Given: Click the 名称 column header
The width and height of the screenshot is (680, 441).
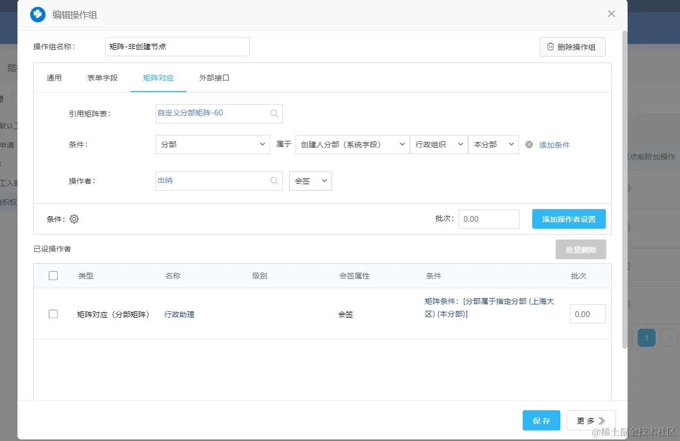Looking at the screenshot, I should 173,276.
